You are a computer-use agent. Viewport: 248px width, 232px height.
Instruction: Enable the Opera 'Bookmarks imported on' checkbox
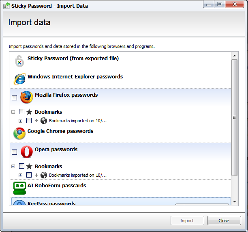[x=29, y=175]
